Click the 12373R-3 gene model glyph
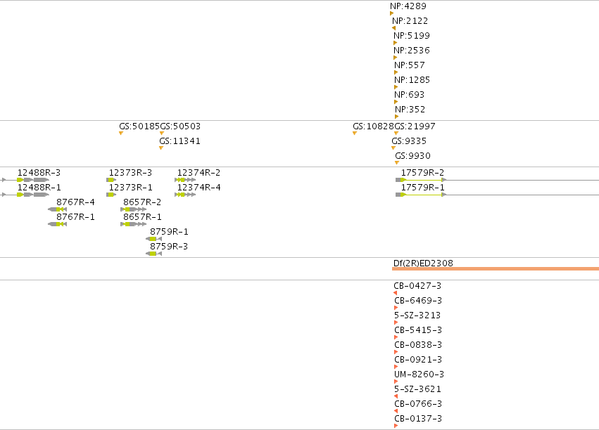This screenshot has width=599, height=430. pyautogui.click(x=111, y=180)
